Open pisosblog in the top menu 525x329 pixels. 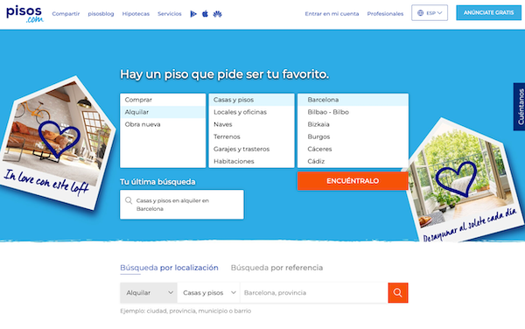(101, 14)
